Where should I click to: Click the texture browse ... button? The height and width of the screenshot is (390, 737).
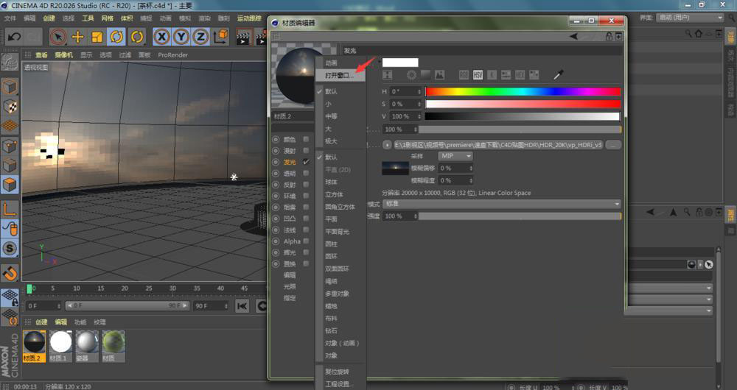pyautogui.click(x=613, y=145)
